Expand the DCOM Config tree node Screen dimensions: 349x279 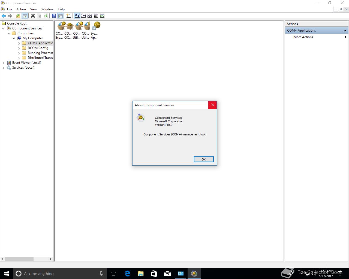pyautogui.click(x=19, y=48)
